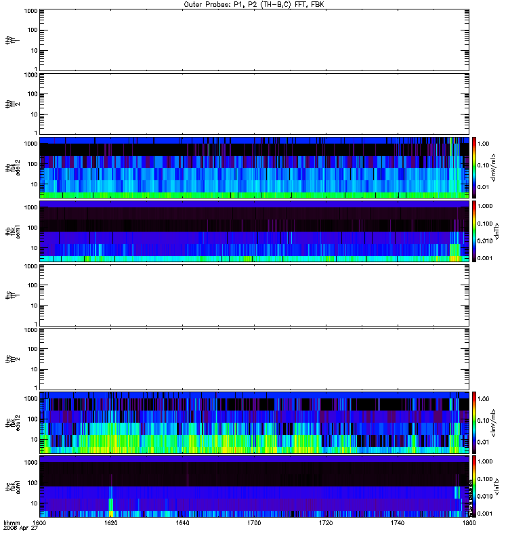Click the empty thc fff 1 plot panel
The width and height of the screenshot is (508, 542).
click(254, 295)
